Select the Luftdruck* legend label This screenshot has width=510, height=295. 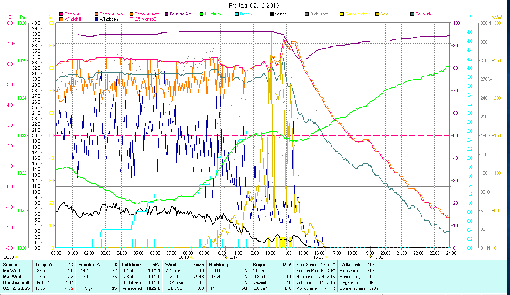point(214,14)
